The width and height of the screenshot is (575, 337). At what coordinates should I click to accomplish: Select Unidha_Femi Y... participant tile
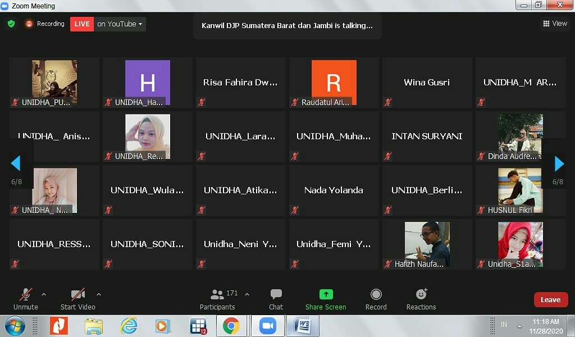[334, 244]
